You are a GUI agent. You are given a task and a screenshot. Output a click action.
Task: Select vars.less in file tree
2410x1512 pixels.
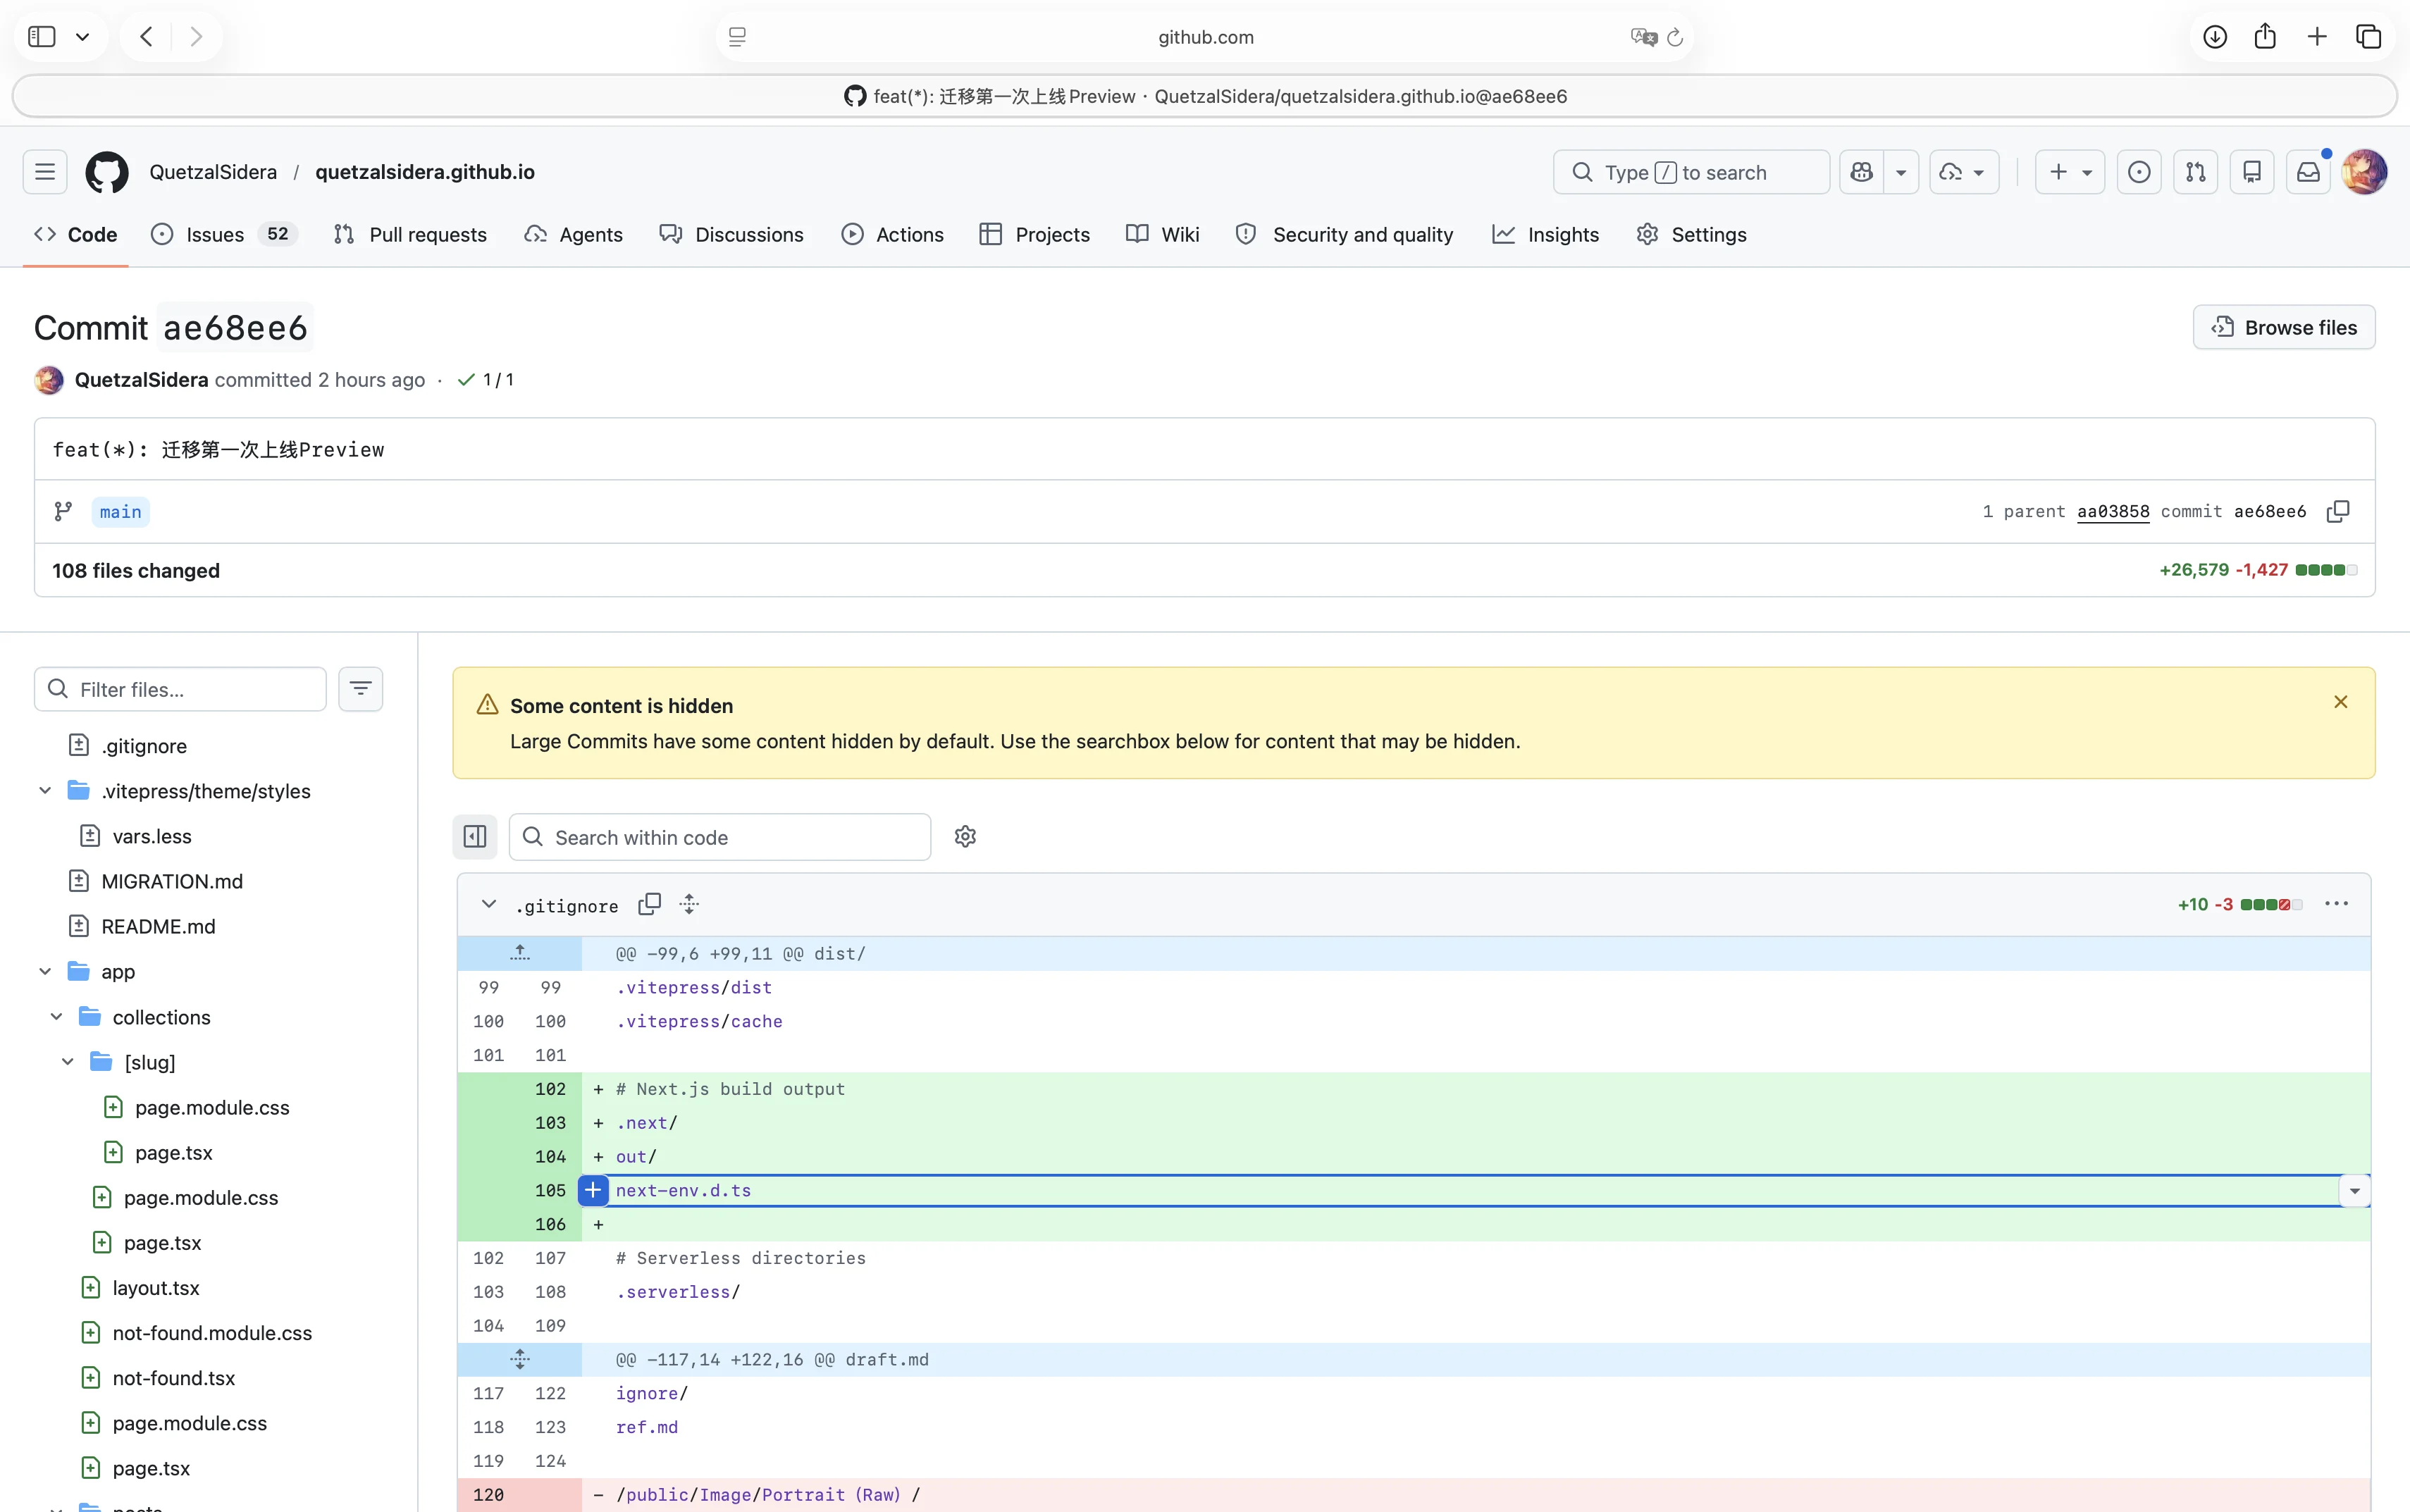tap(152, 836)
